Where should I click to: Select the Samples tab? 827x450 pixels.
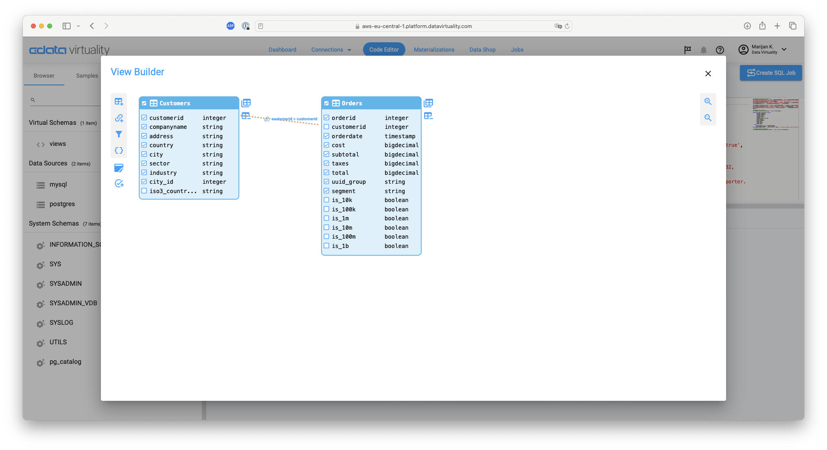tap(86, 75)
